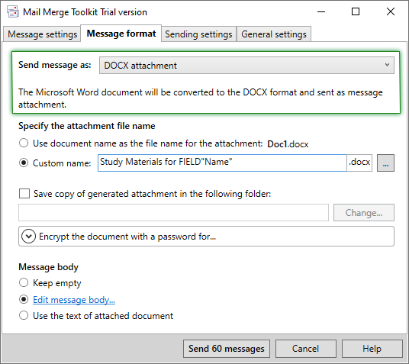409x364 pixels.
Task: Enable Save copy of generated attachment checkbox
Action: pyautogui.click(x=24, y=194)
